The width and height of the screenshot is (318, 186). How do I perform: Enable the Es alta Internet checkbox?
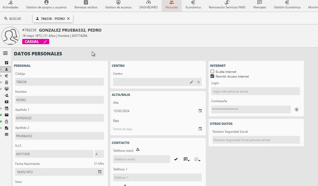click(x=212, y=72)
